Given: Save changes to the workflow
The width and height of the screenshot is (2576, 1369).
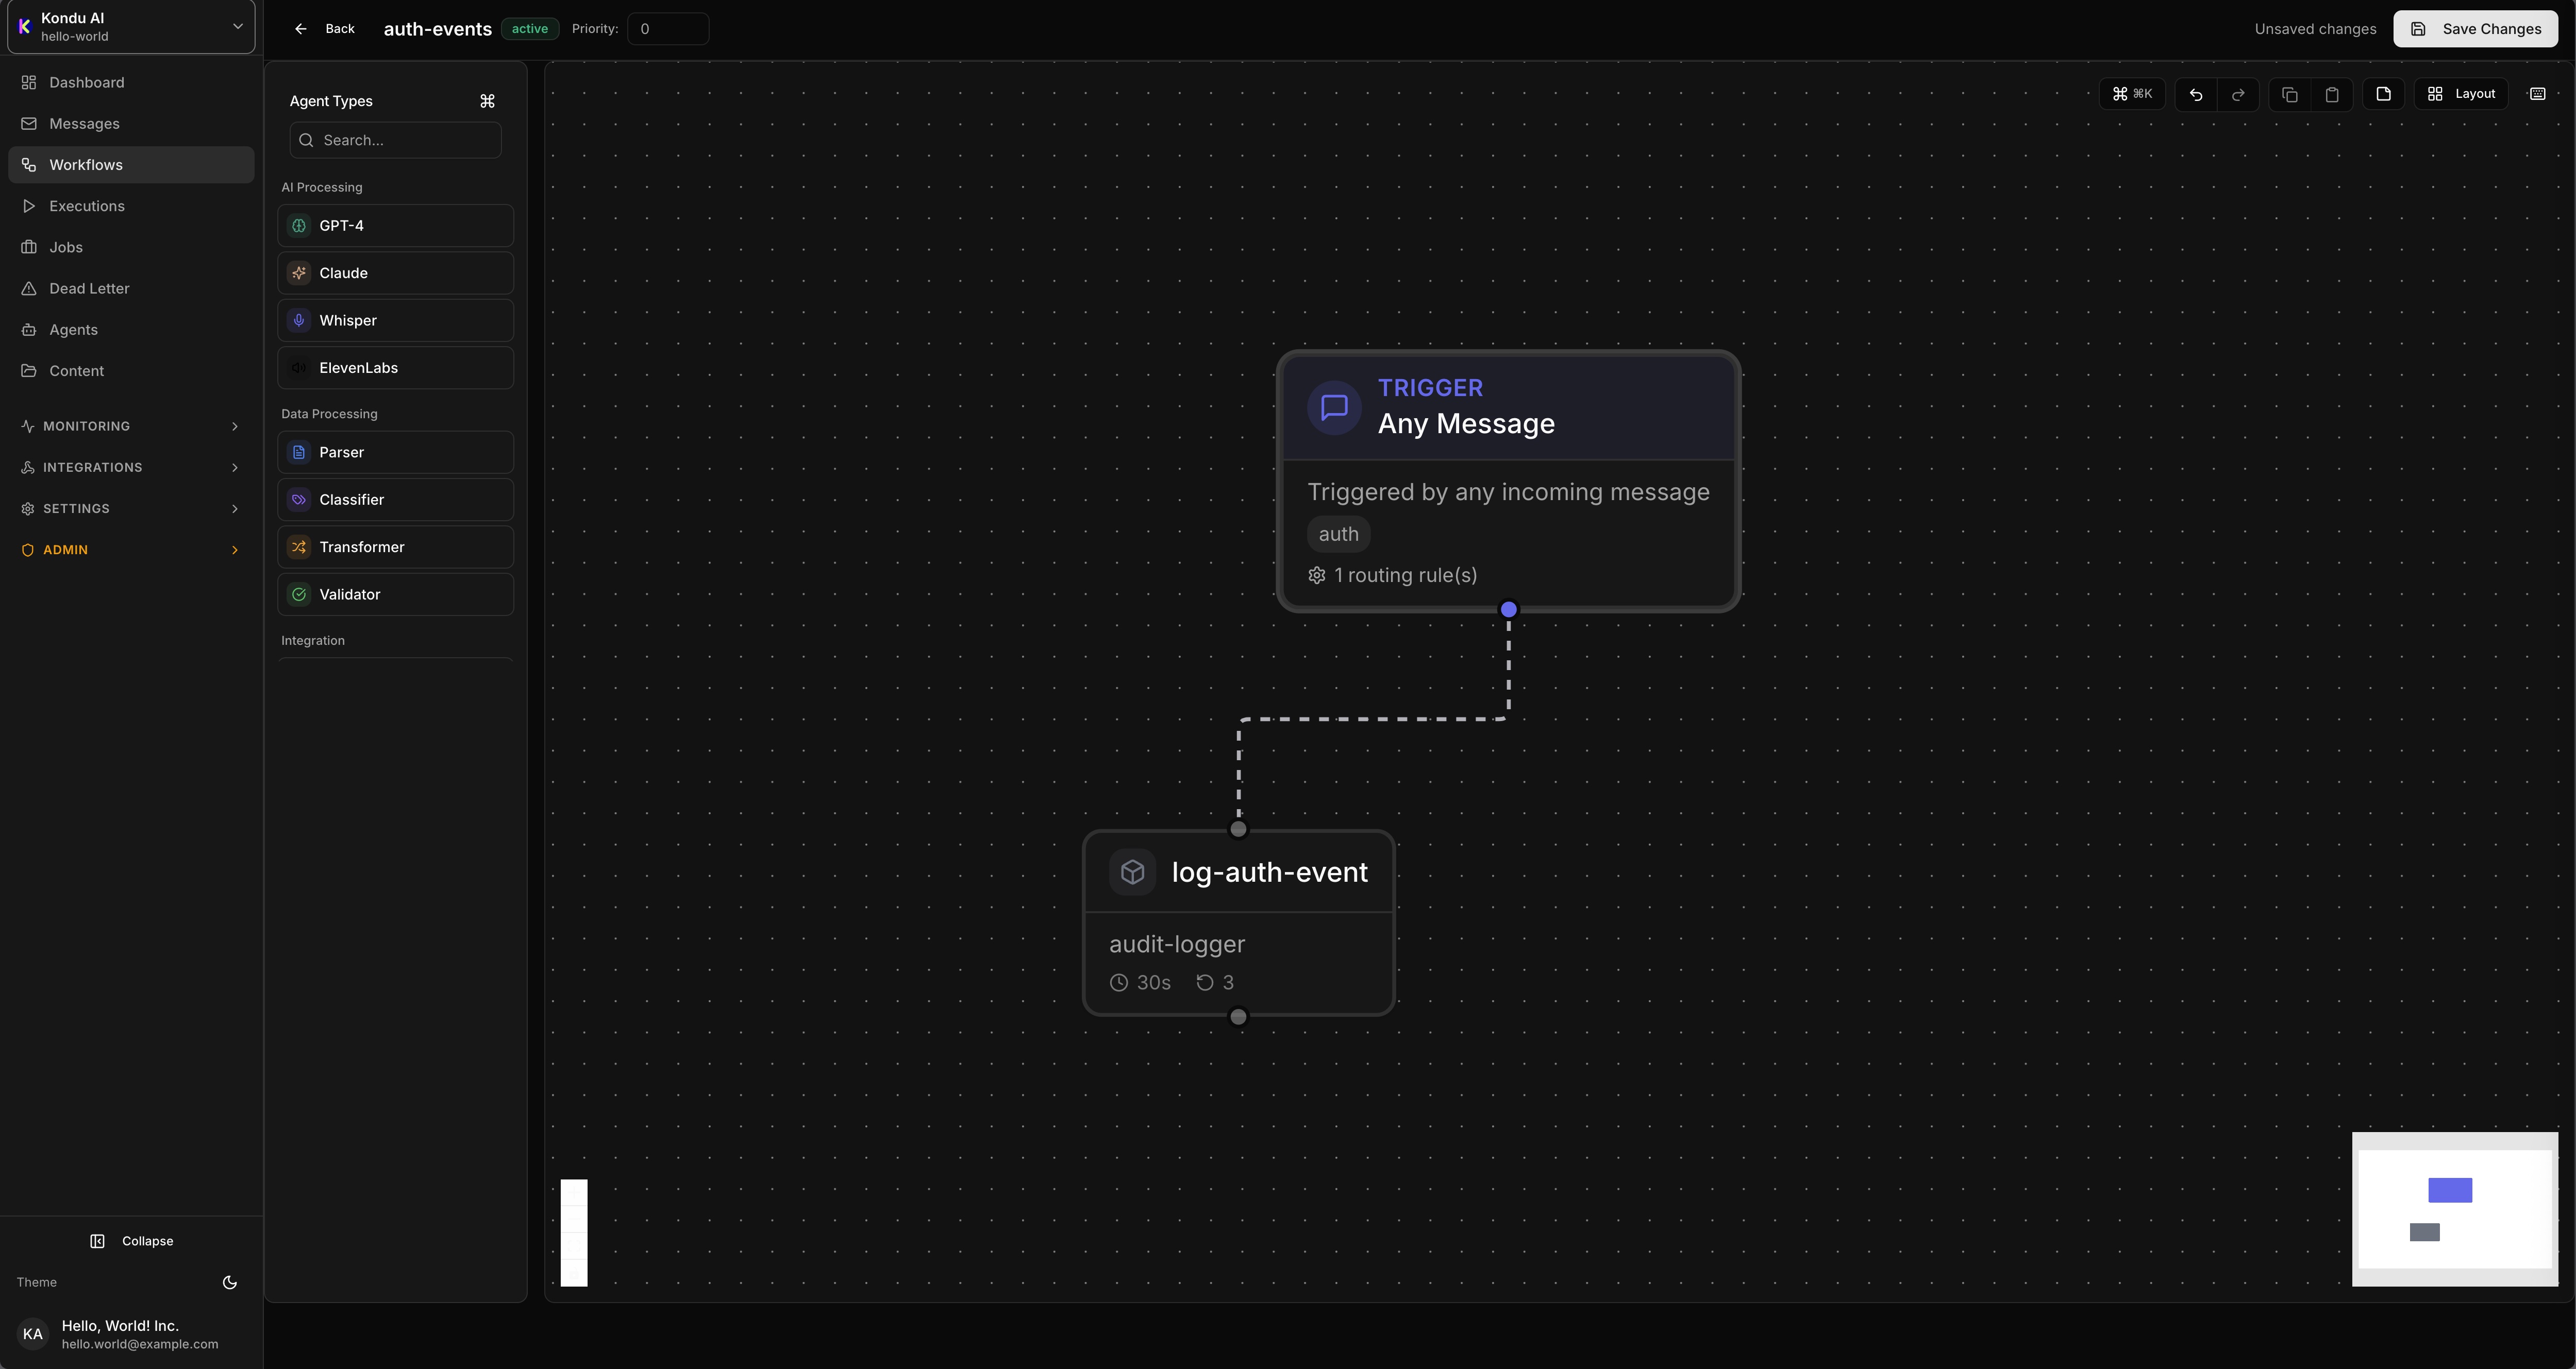Looking at the screenshot, I should pyautogui.click(x=2475, y=28).
